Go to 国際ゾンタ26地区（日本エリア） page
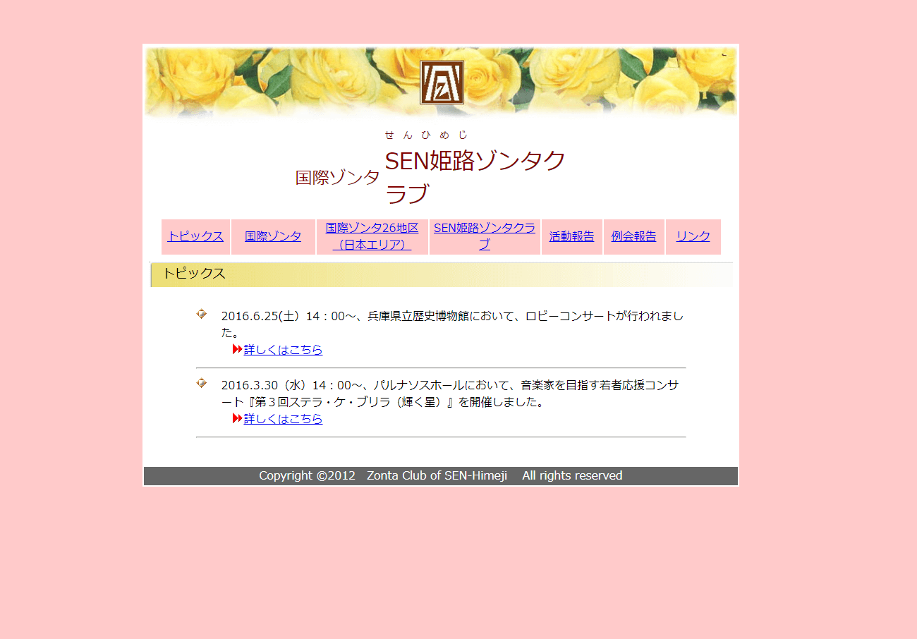This screenshot has height=639, width=917. click(372, 236)
